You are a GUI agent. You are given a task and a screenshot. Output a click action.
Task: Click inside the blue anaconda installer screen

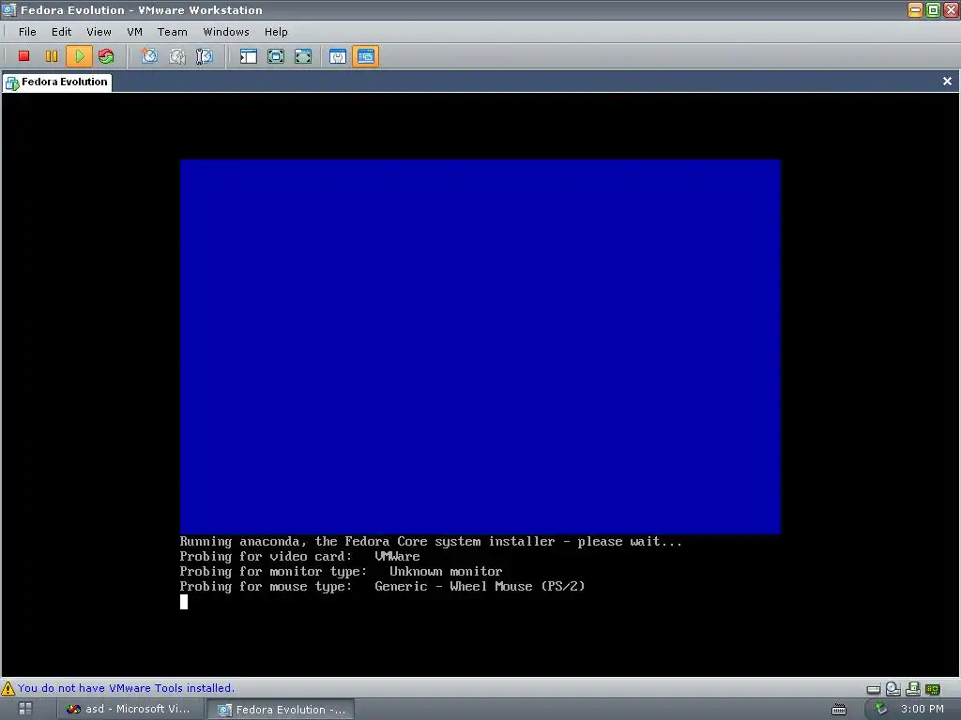[x=480, y=347]
